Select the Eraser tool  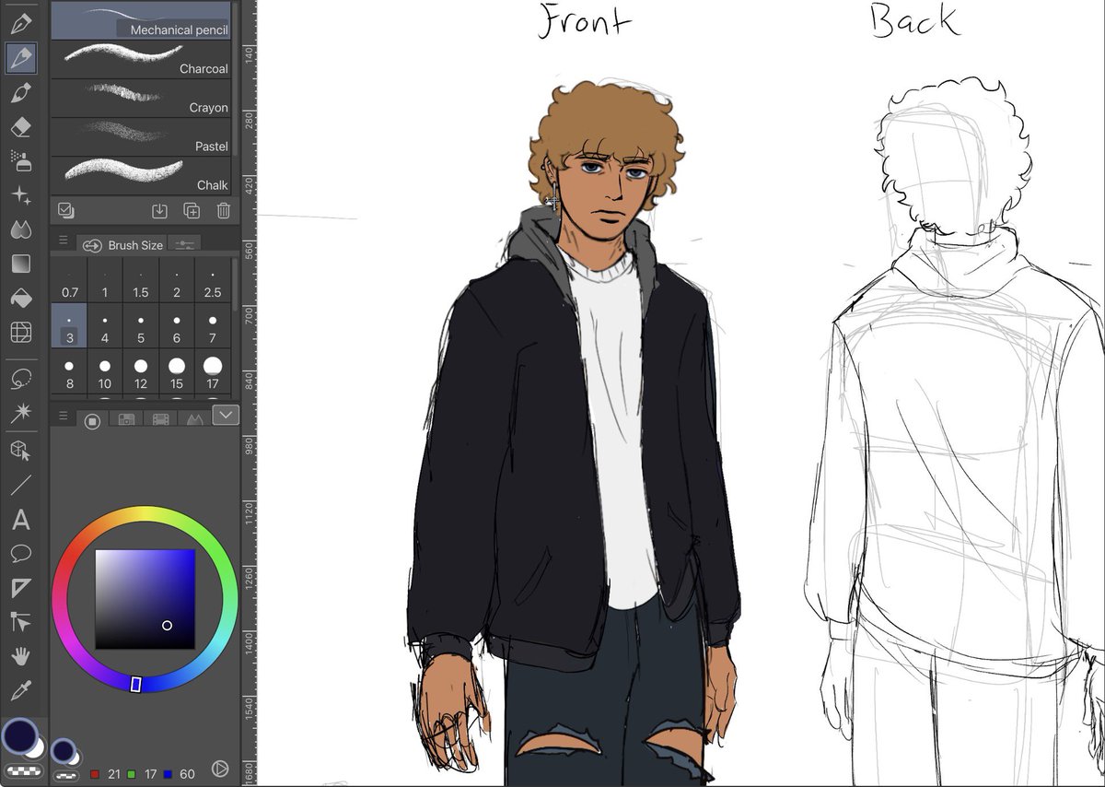click(x=20, y=126)
